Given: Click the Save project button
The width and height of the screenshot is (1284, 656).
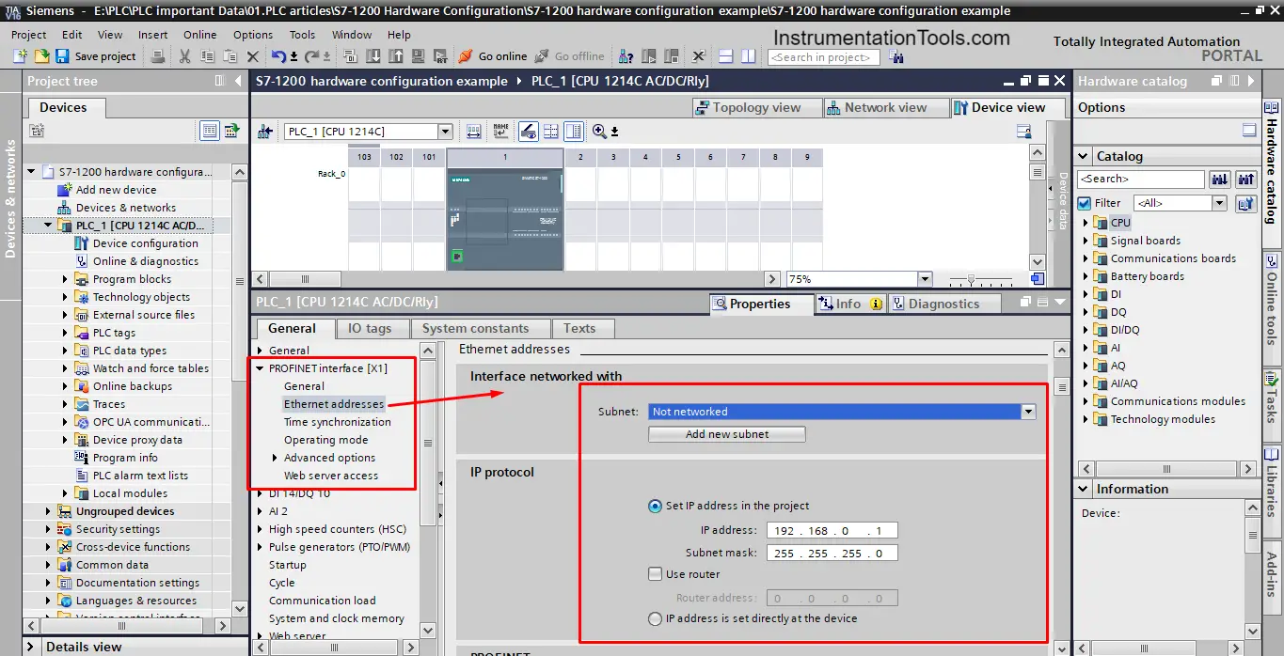Looking at the screenshot, I should (96, 56).
